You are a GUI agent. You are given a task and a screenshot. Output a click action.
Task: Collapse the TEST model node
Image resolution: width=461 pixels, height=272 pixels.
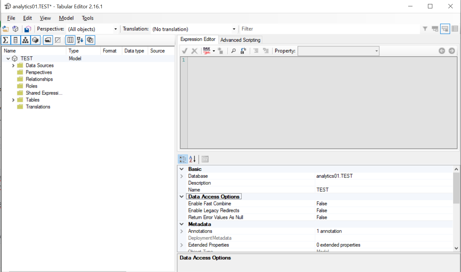(8, 58)
